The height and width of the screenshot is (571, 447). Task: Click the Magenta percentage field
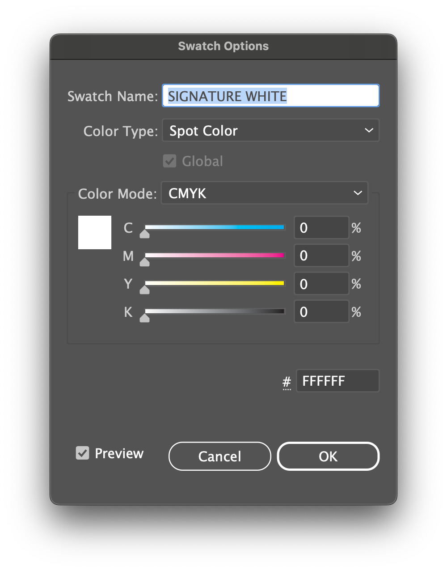point(321,256)
